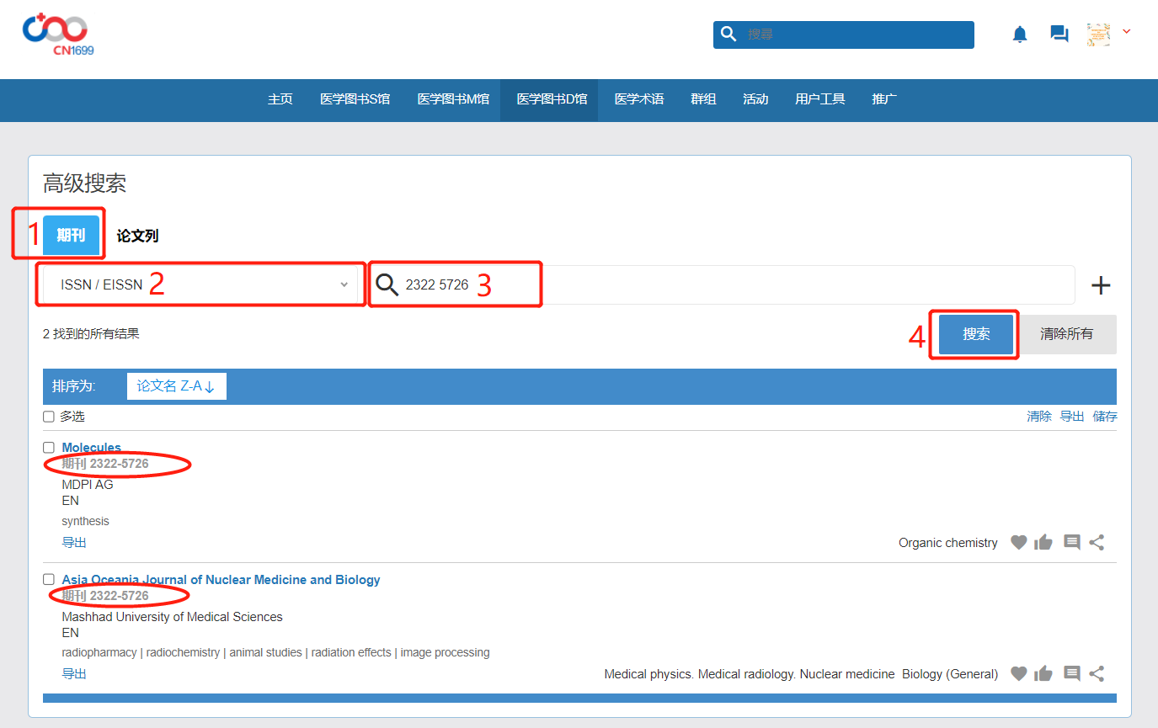The height and width of the screenshot is (728, 1158).
Task: Open 医学图书M馆 menu item
Action: 453,99
